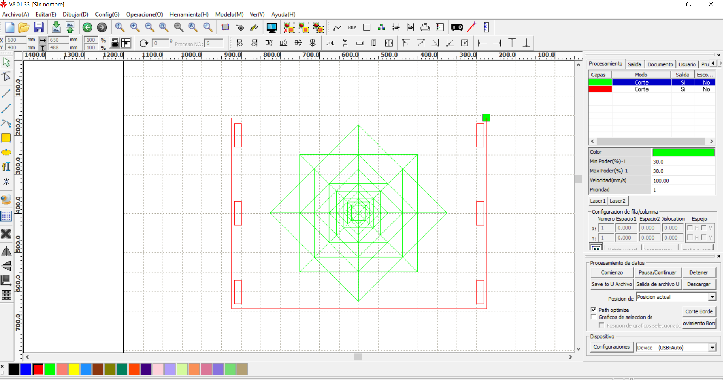Toggle the Y row V mirror checkbox
723x380 pixels.
(703, 237)
